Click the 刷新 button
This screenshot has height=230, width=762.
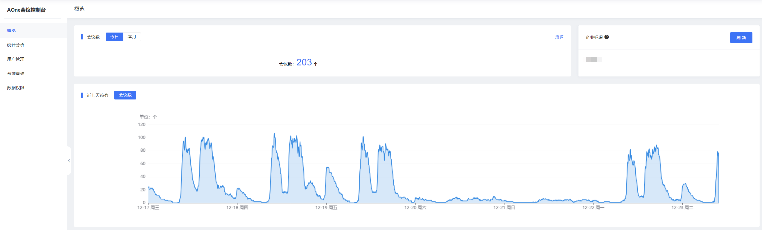pyautogui.click(x=741, y=38)
